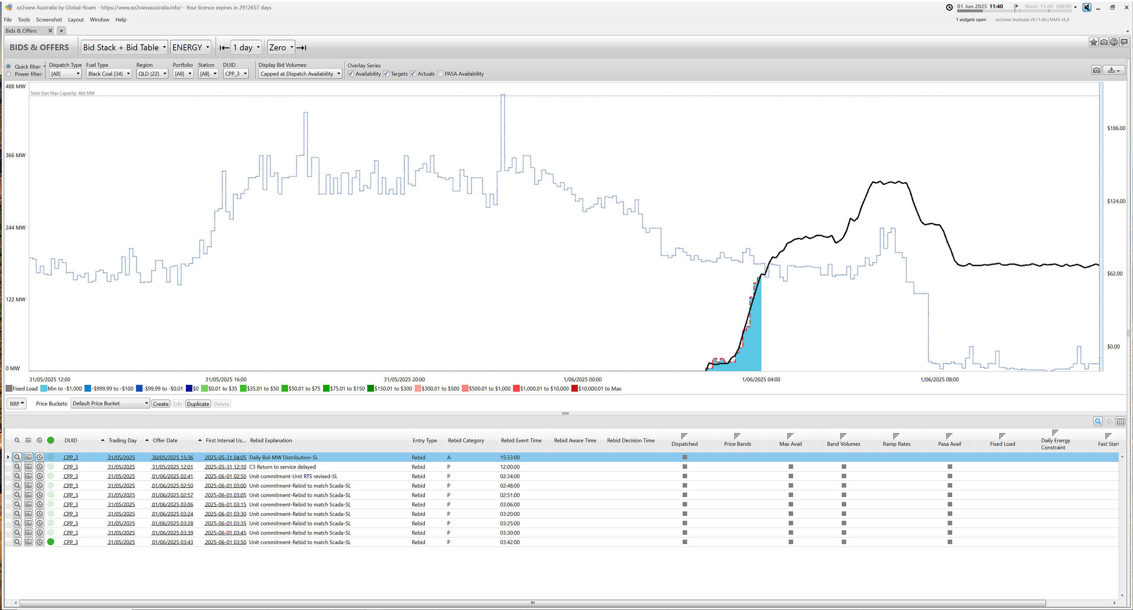Click green dot on the 01/06/2025 03:43 row
This screenshot has width=1133, height=610.
[x=51, y=542]
